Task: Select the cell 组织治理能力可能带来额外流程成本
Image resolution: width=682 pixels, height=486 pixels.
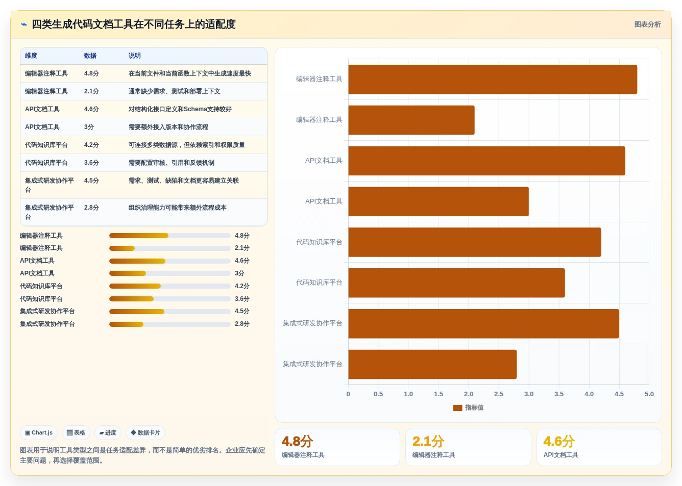Action: click(178, 208)
